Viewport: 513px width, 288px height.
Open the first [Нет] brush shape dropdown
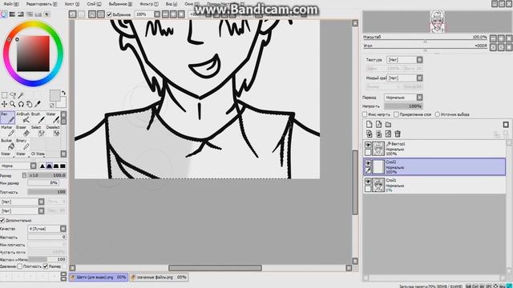[22, 202]
